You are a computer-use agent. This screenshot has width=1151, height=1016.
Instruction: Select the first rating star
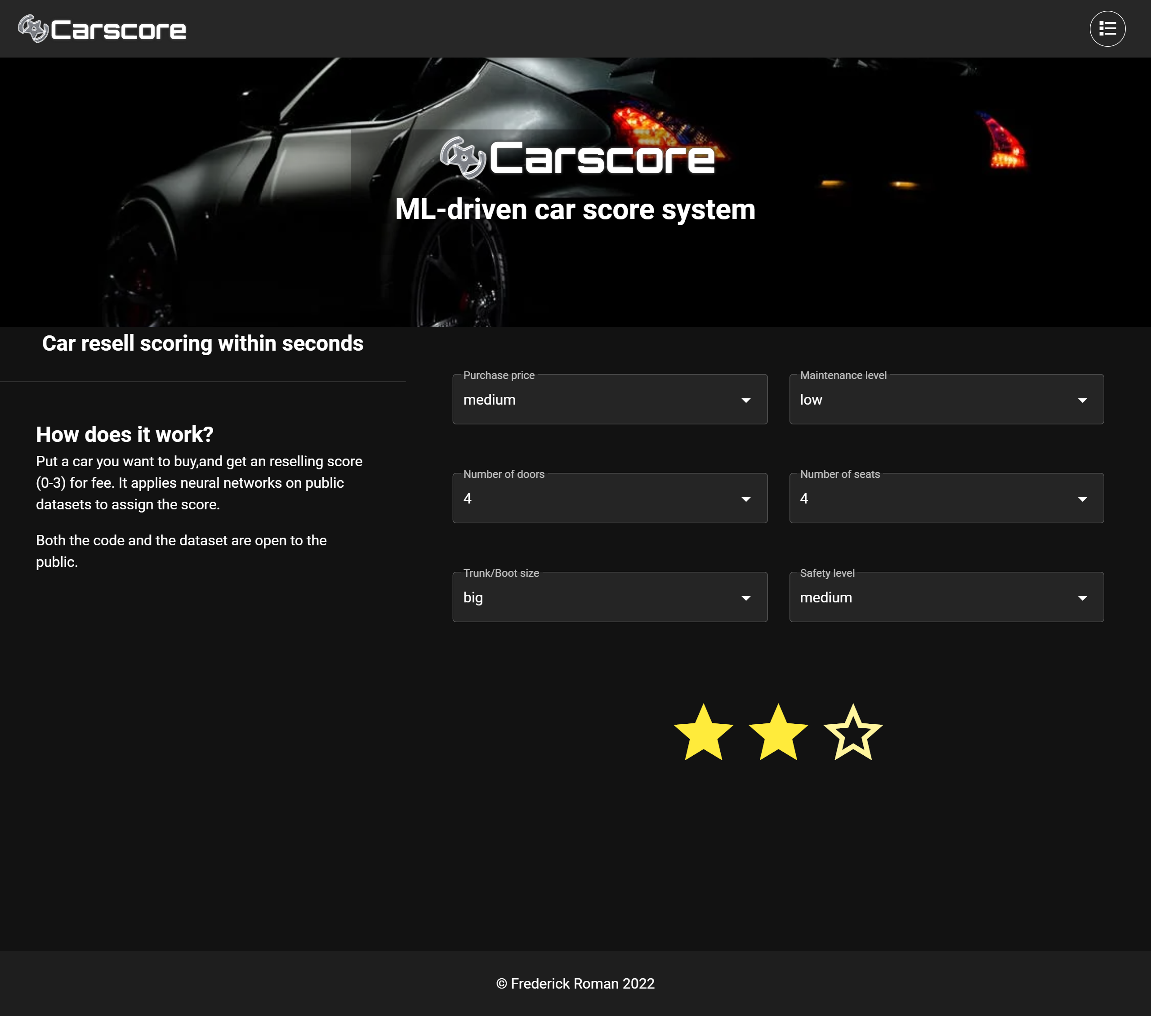tap(703, 732)
